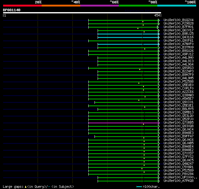This screenshot has height=189, width=199.
Task: Click the cyan alignment bar for B9RJ25
Action: click(x=128, y=34)
